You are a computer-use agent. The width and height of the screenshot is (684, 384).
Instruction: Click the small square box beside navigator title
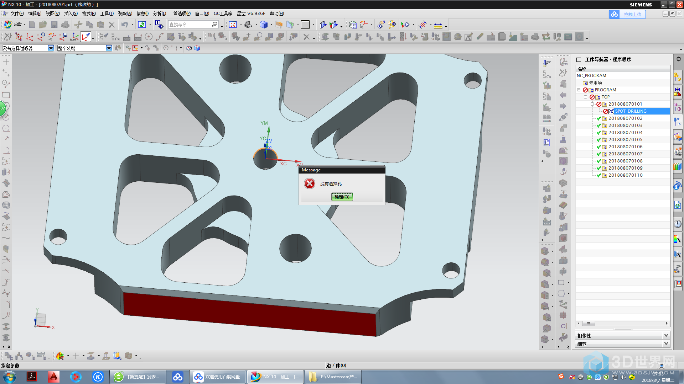[579, 59]
